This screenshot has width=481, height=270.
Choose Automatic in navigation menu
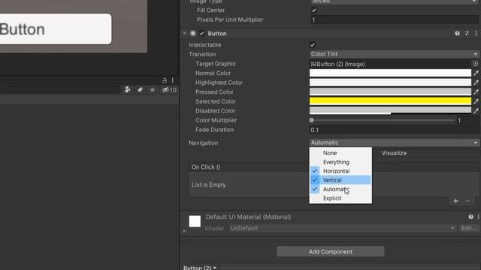[x=340, y=189]
